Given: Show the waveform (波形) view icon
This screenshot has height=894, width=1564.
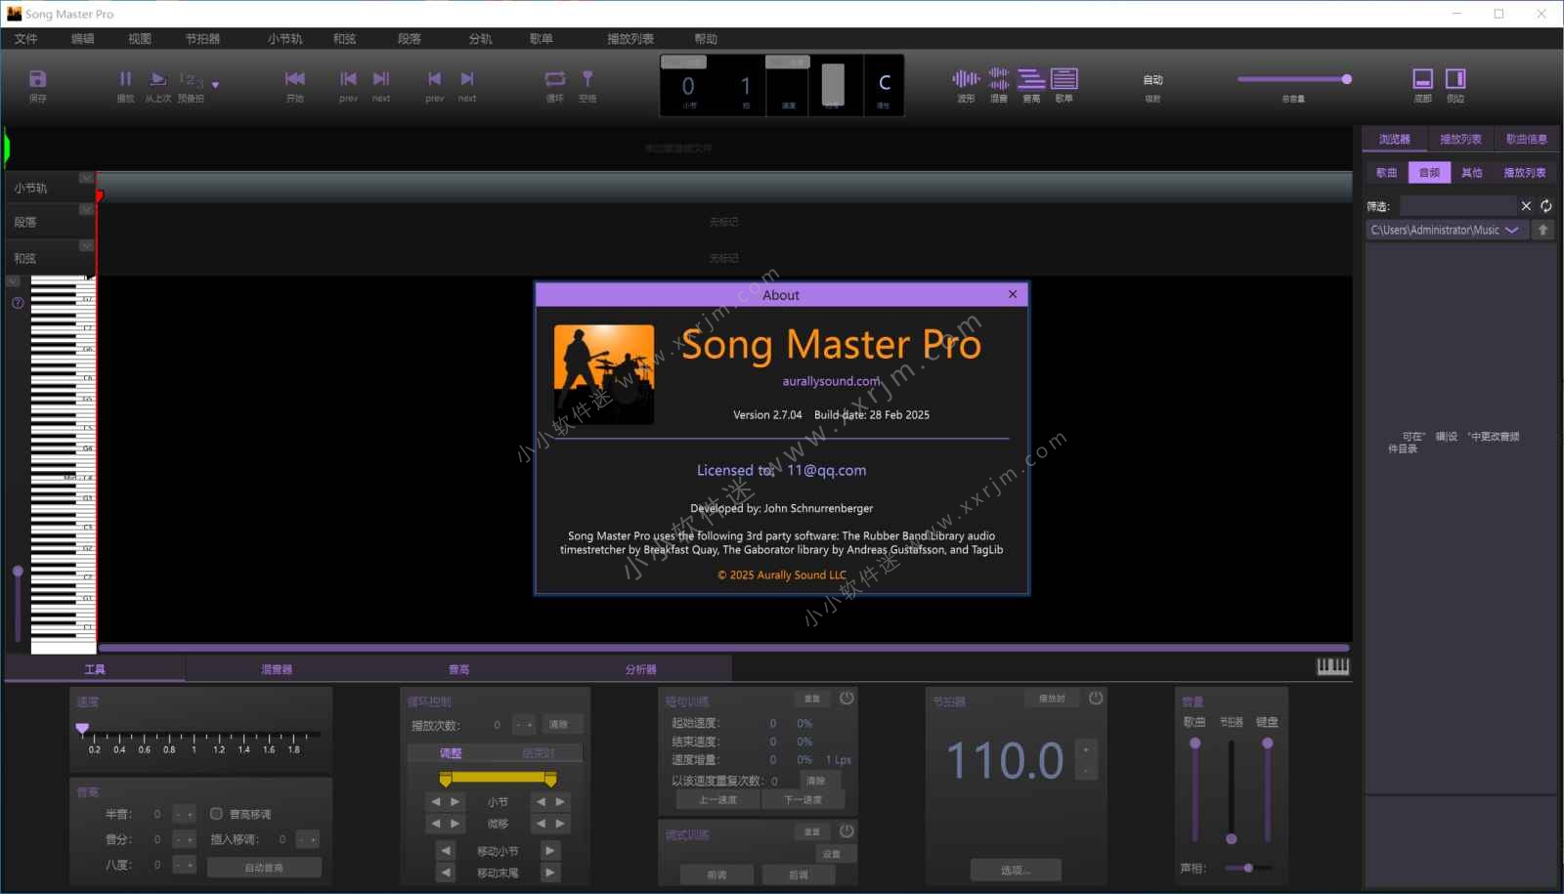Looking at the screenshot, I should tap(966, 79).
